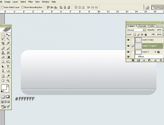Click the delete layer trash icon
Viewport: 164px width, 125px height.
[x=161, y=60]
